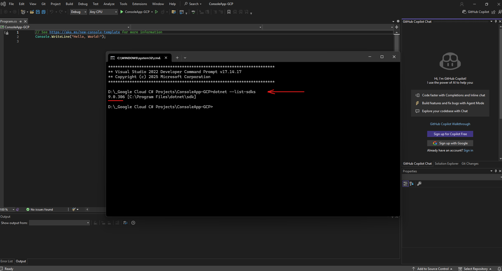Sort properties alphabetically with the A-Z icon
This screenshot has height=271, width=502.
coord(412,184)
